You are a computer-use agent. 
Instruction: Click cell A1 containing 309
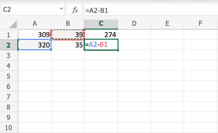pos(35,35)
